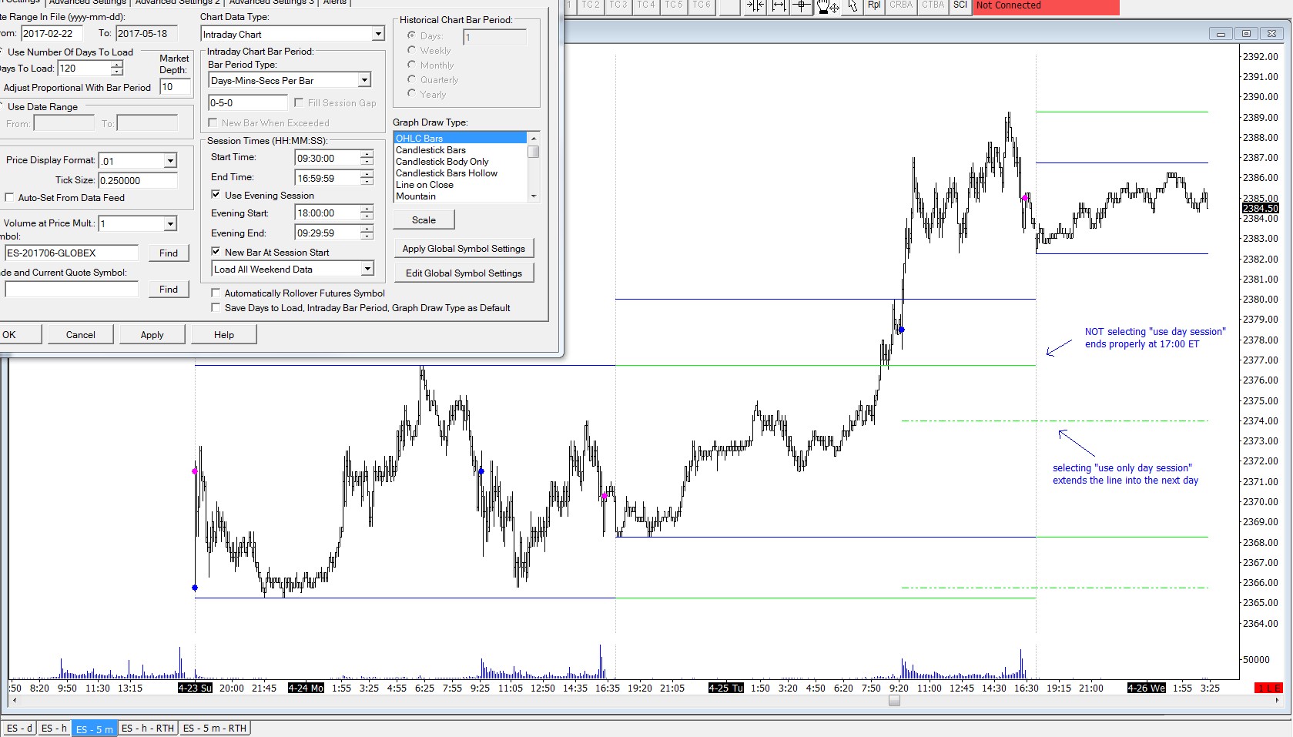Screen dimensions: 1293x737
Task: Click Find next to ES-201706-GLOBEX symbol
Action: coord(169,253)
